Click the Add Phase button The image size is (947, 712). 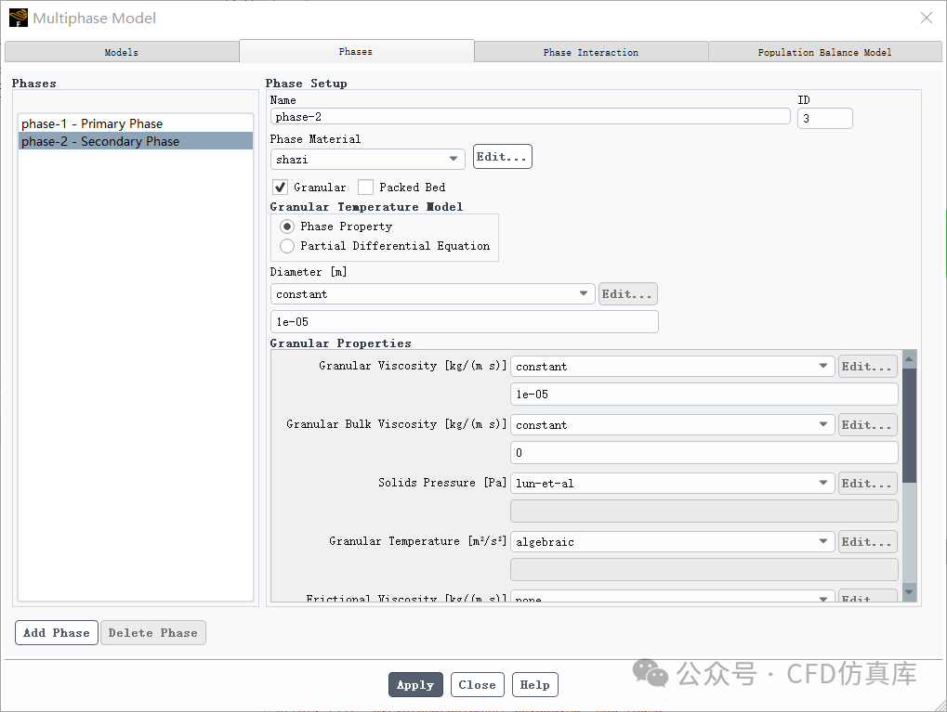(x=56, y=632)
